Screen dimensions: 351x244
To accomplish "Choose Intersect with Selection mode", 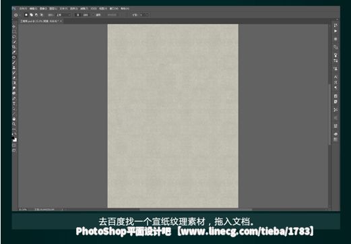I will [42, 15].
